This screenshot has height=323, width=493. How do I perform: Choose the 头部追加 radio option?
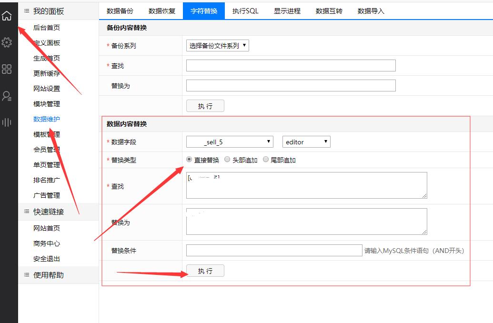pos(227,160)
